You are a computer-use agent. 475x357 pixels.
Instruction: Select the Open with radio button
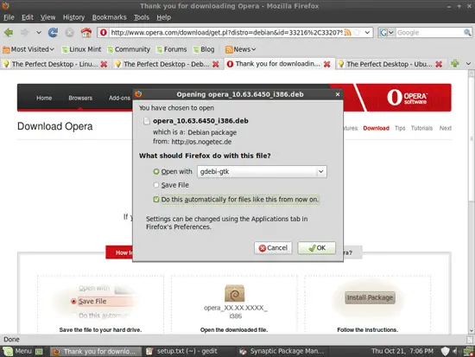tap(156, 172)
